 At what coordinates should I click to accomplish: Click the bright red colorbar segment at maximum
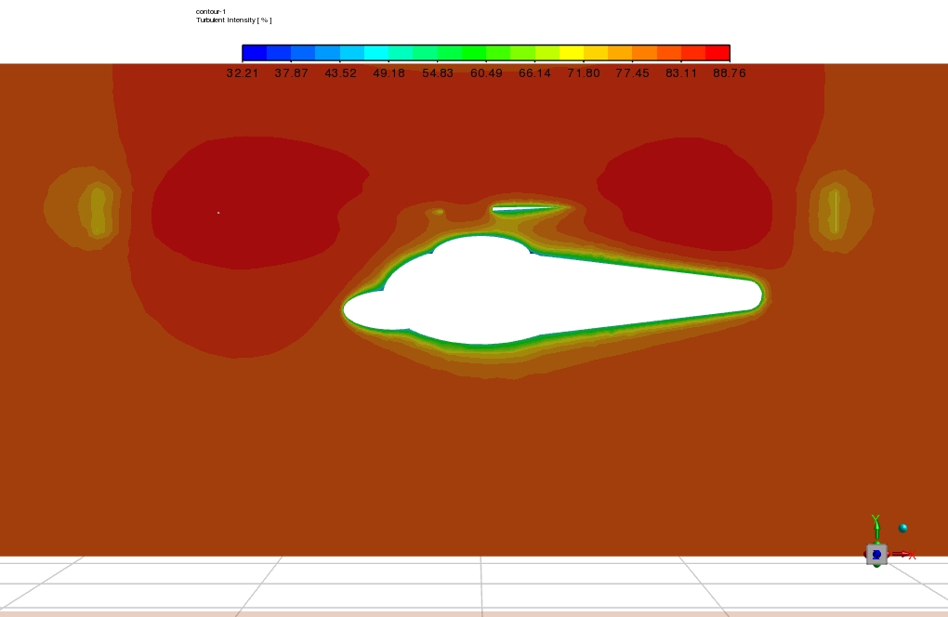click(718, 53)
